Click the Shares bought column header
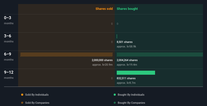 (x=127, y=9)
